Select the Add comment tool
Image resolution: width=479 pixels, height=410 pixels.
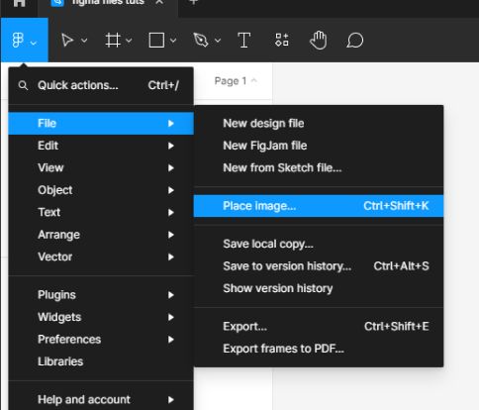pyautogui.click(x=355, y=41)
